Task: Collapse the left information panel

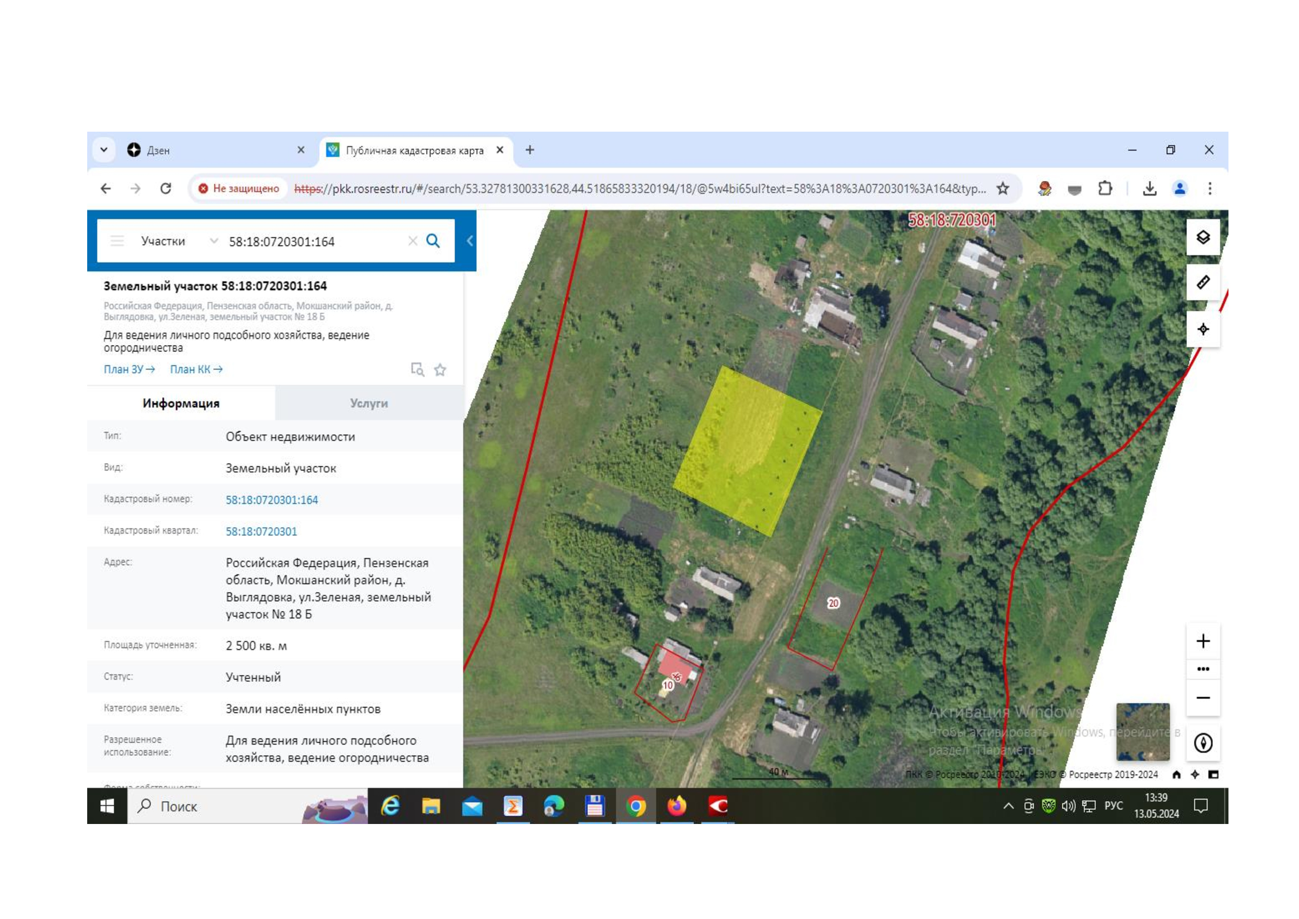Action: pos(470,241)
